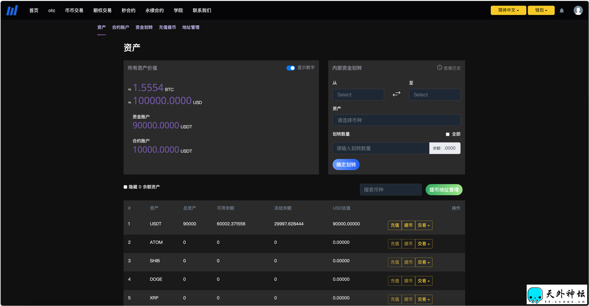Expand the 交易 dropdown for XRP

coord(424,299)
